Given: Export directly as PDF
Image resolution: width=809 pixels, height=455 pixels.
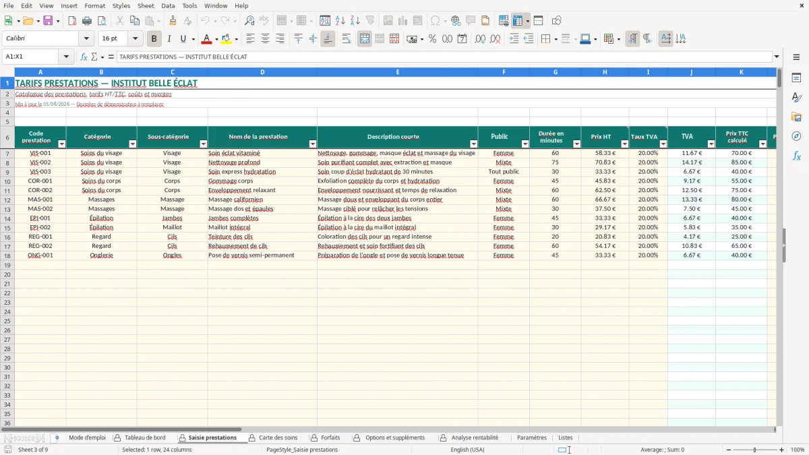Looking at the screenshot, I should [x=71, y=21].
